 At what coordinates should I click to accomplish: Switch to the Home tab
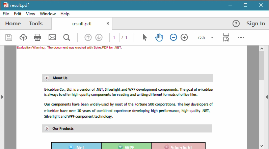pos(13,24)
